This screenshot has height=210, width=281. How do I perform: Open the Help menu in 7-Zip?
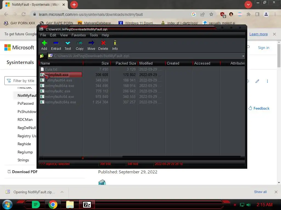tap(105, 35)
